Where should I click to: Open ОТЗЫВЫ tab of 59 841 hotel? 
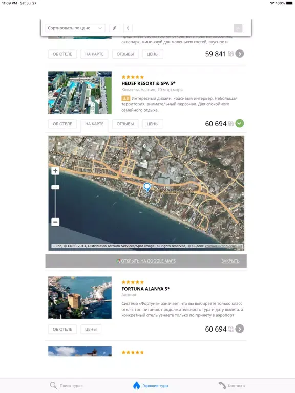click(x=125, y=54)
